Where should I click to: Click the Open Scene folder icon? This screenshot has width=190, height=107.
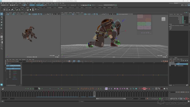click(12, 5)
